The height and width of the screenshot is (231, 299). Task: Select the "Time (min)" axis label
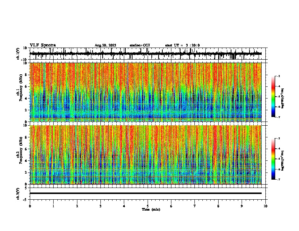[x=151, y=209]
